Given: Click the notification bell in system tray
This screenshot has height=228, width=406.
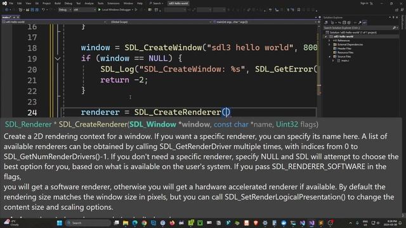Looking at the screenshot, I should pyautogui.click(x=400, y=223).
